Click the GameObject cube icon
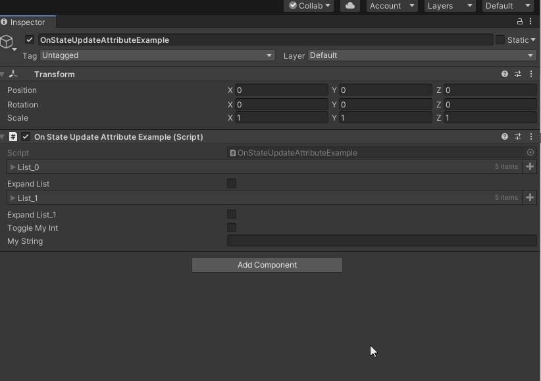The width and height of the screenshot is (541, 381). click(7, 42)
